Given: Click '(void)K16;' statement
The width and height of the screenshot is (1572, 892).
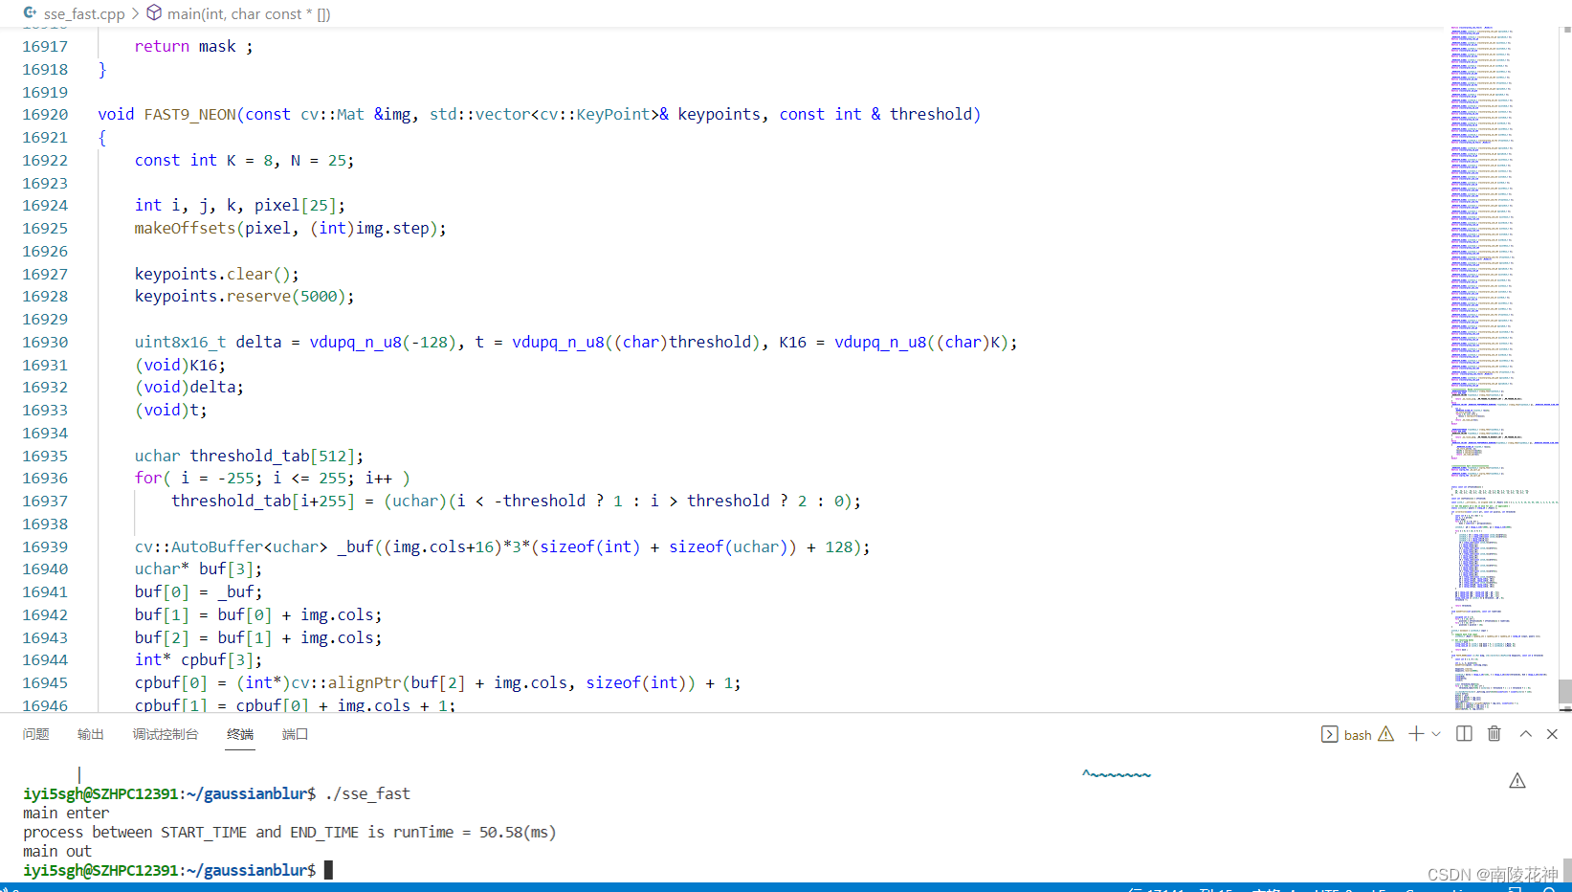Looking at the screenshot, I should point(180,365).
